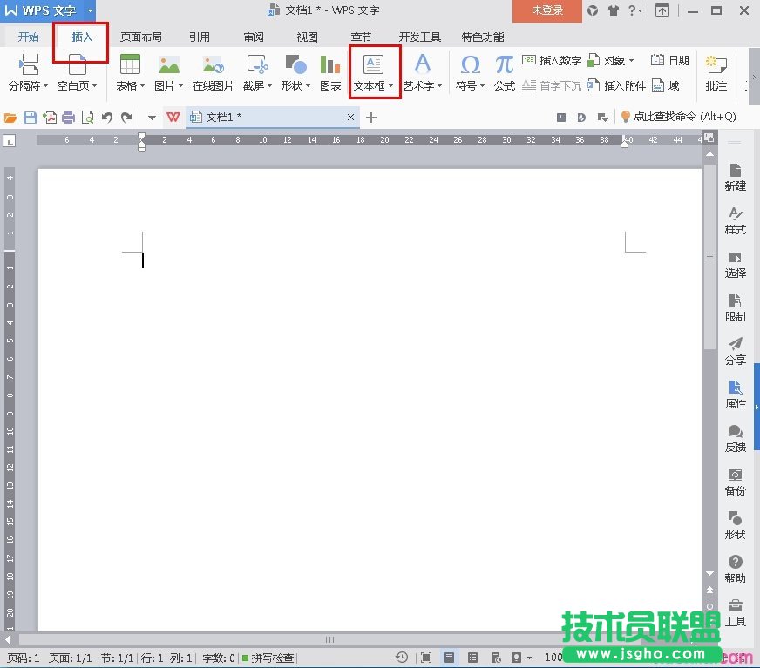This screenshot has width=760, height=668.
Task: Open the Styles (样式) sidebar panel
Action: coord(736,221)
